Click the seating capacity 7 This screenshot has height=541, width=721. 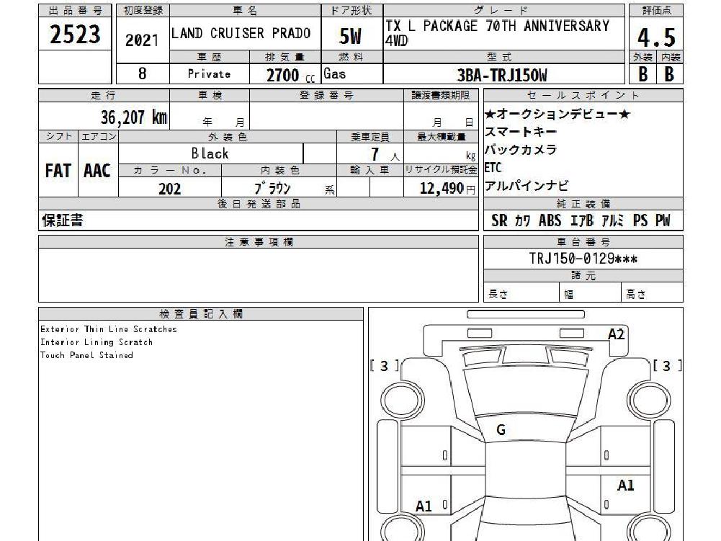click(x=375, y=154)
